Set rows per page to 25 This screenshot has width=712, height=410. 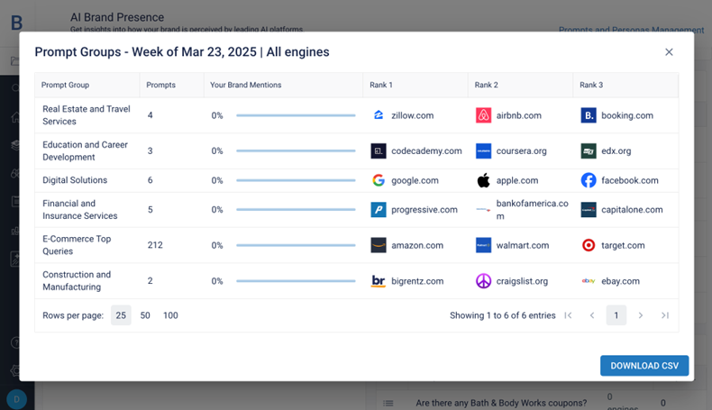[x=121, y=315]
